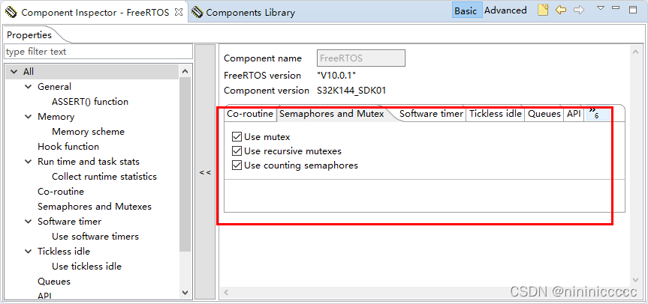This screenshot has width=648, height=304.
Task: Maximize the inspector panel
Action: (x=633, y=10)
